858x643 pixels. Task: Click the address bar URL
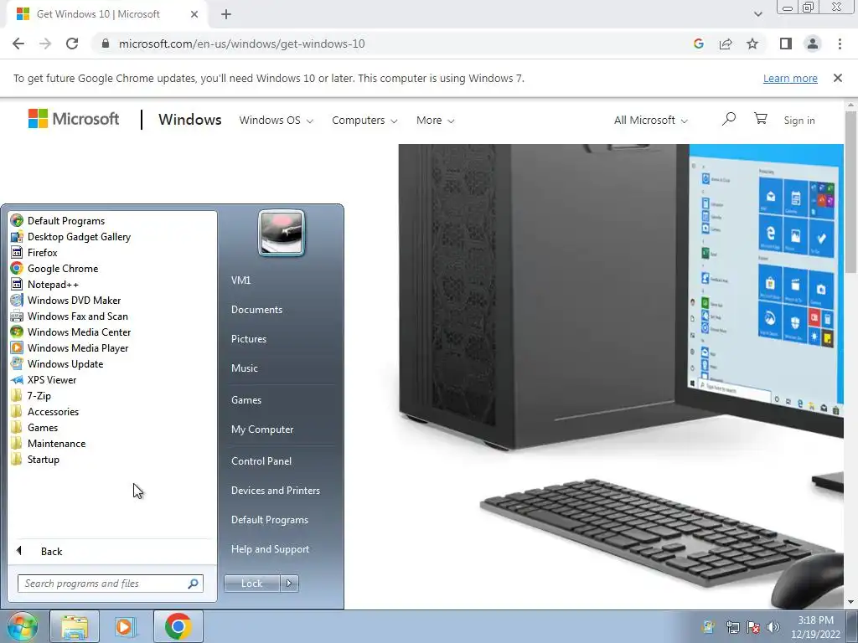pyautogui.click(x=241, y=44)
